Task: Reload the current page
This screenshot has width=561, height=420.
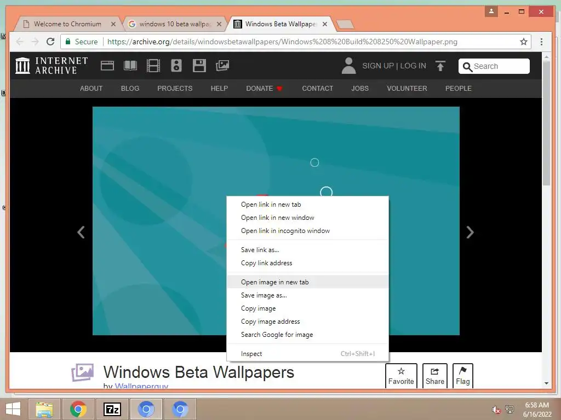Action: 50,42
